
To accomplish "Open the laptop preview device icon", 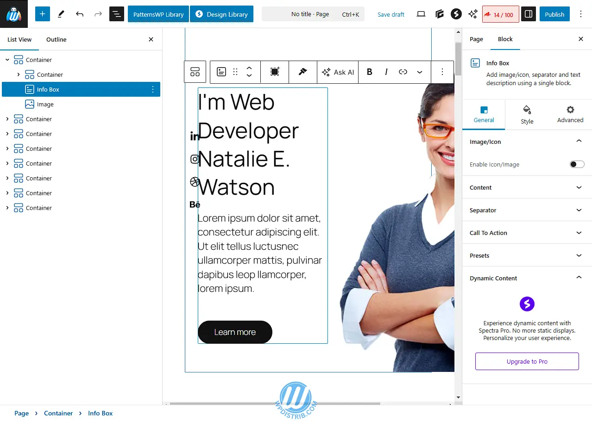I will point(421,14).
